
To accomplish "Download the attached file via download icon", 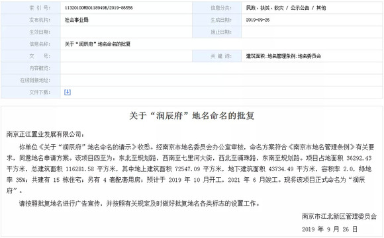I will coord(68,92).
